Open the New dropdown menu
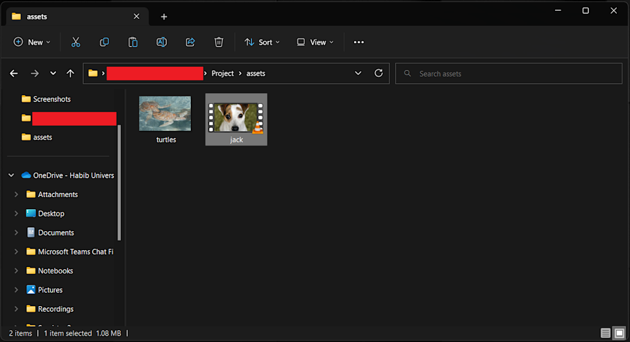Screen dimensions: 630x342 pyautogui.click(x=31, y=42)
